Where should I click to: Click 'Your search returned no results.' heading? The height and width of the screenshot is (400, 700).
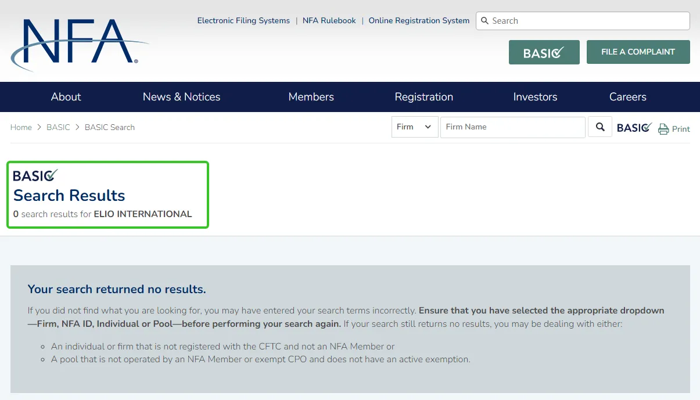(117, 289)
